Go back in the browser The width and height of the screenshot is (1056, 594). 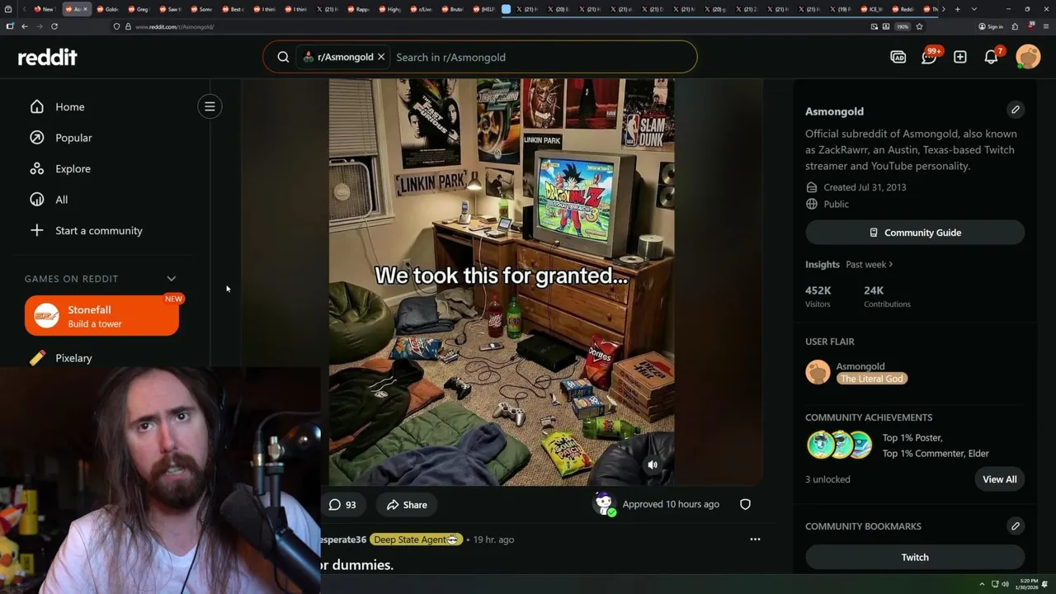coord(25,26)
